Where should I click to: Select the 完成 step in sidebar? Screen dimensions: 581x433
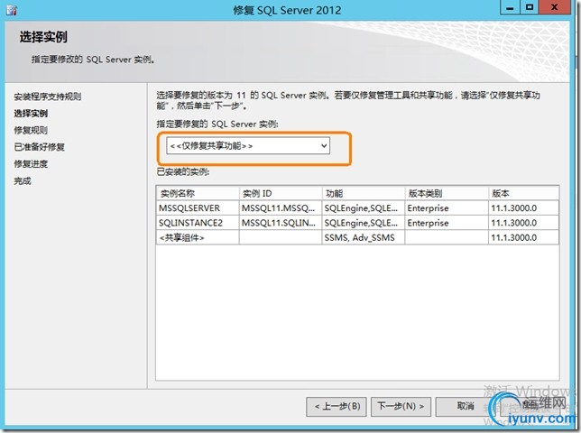point(23,181)
